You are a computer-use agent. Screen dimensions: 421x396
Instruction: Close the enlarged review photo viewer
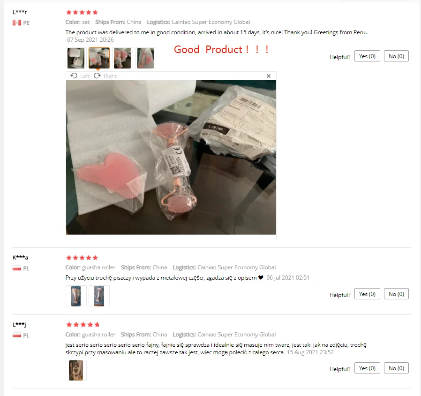pyautogui.click(x=269, y=76)
